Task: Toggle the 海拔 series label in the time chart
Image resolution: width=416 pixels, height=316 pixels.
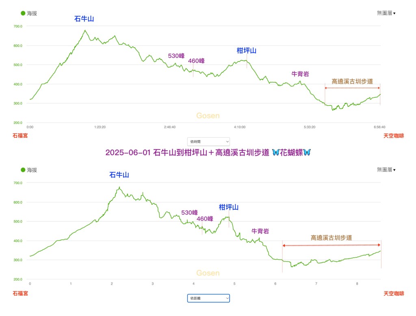Action: (x=32, y=13)
